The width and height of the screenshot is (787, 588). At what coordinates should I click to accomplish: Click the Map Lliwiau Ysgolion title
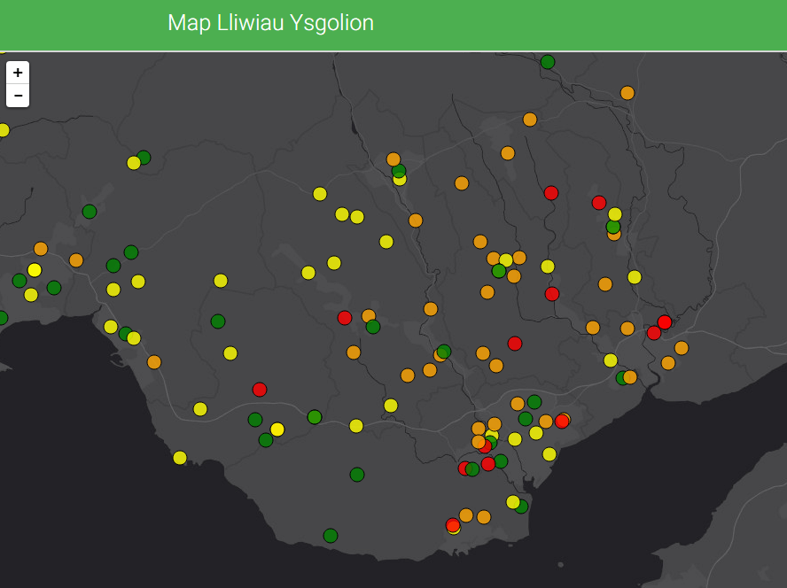(x=270, y=22)
